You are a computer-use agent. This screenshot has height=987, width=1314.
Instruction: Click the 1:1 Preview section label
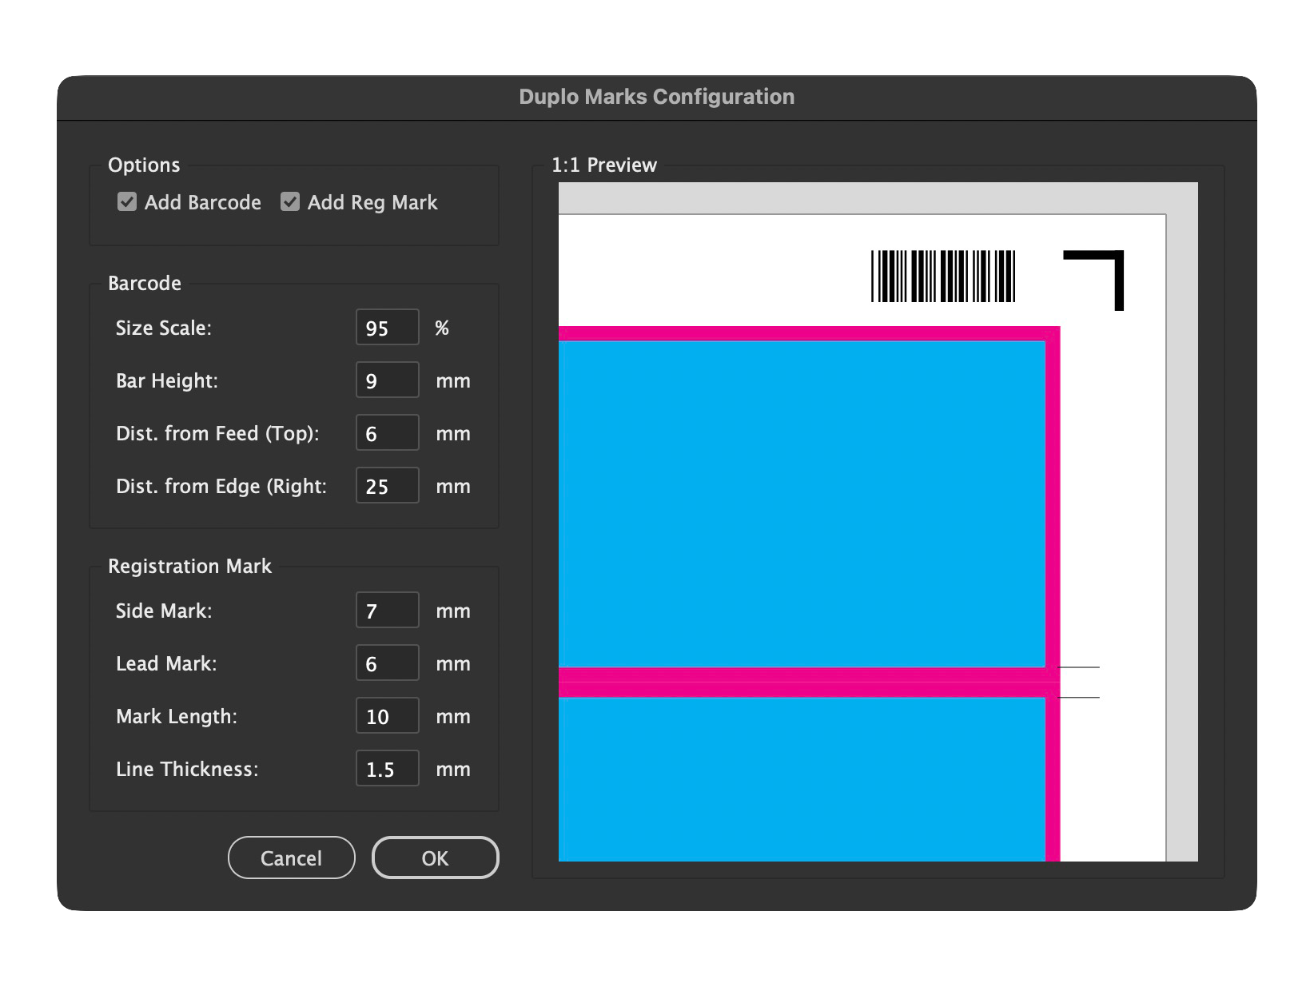603,165
